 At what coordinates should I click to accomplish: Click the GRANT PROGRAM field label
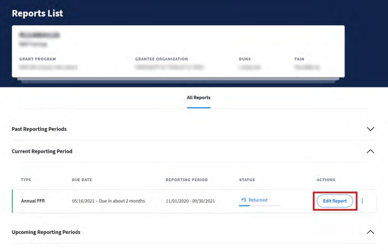click(x=37, y=59)
